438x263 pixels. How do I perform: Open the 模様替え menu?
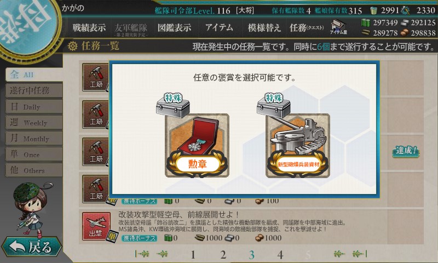coord(264,27)
